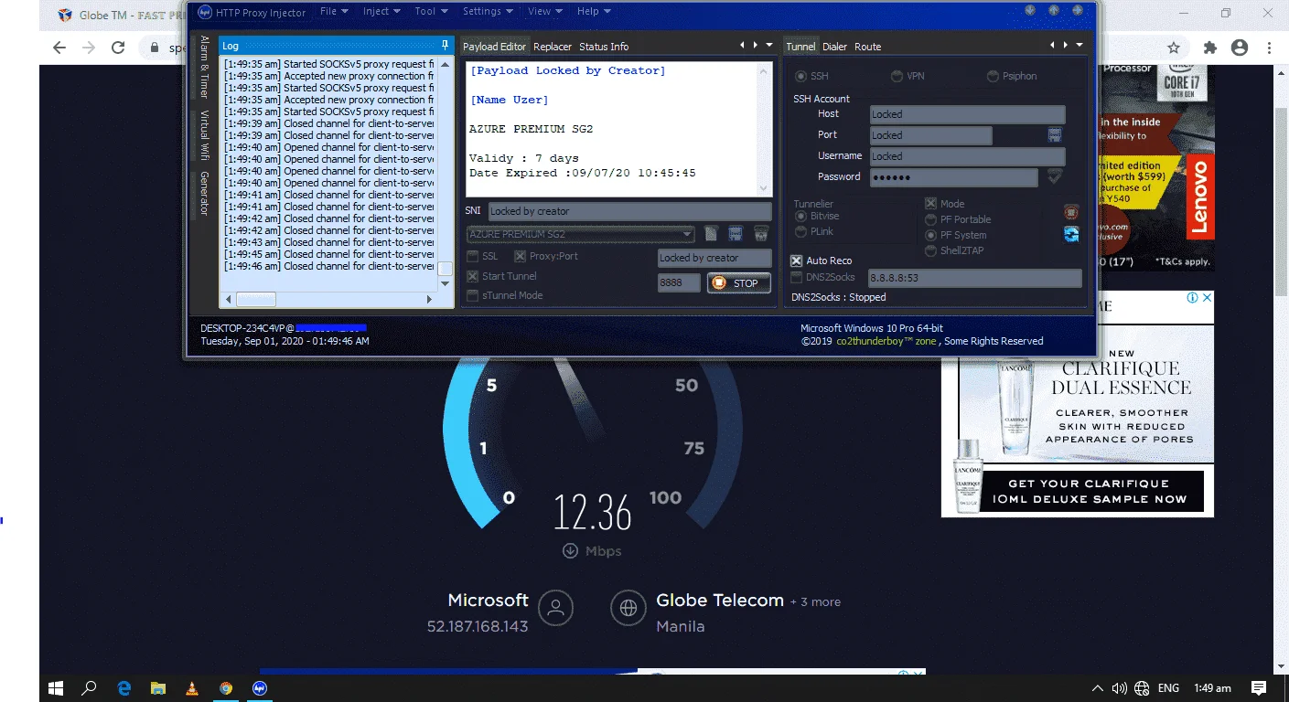Click the delete config trash icon

coord(760,234)
